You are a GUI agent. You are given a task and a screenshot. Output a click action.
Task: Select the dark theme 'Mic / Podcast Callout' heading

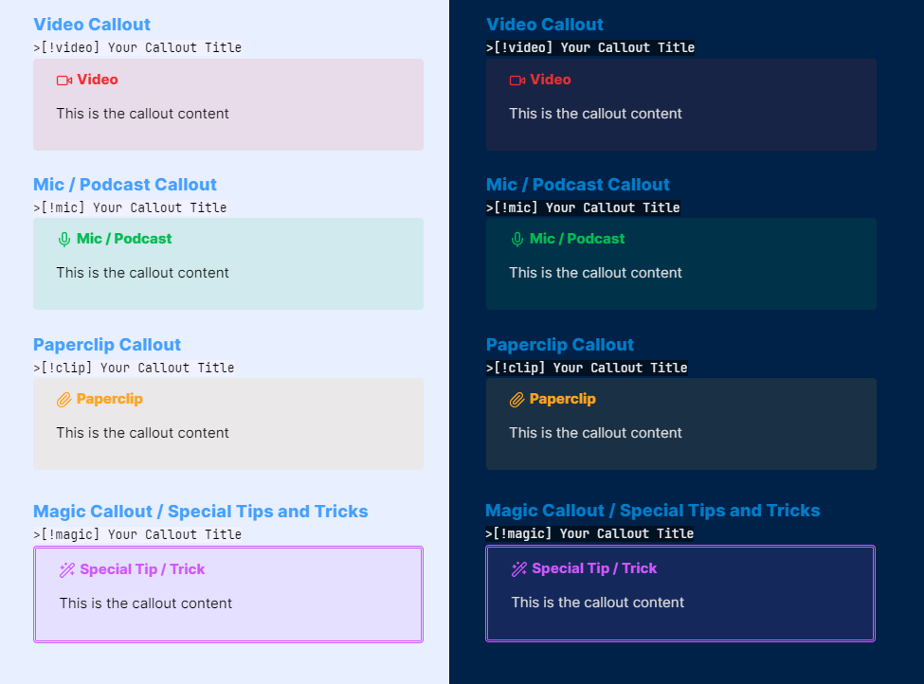[577, 185]
